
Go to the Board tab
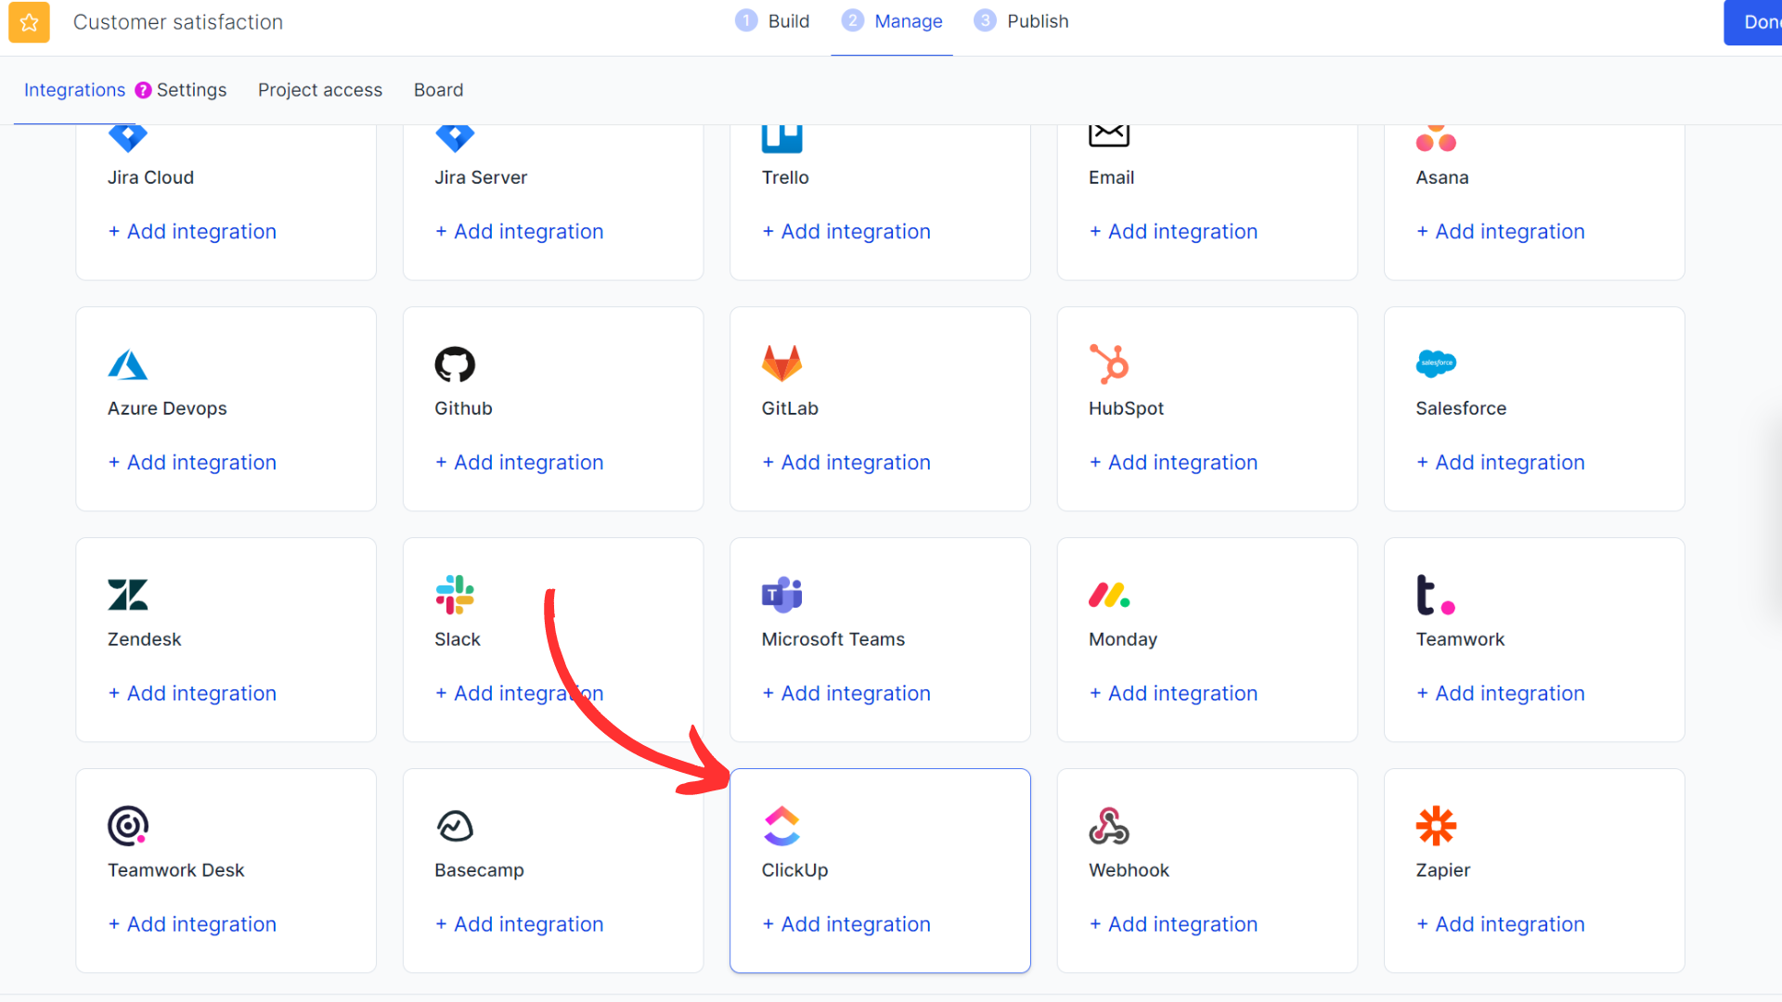(438, 90)
